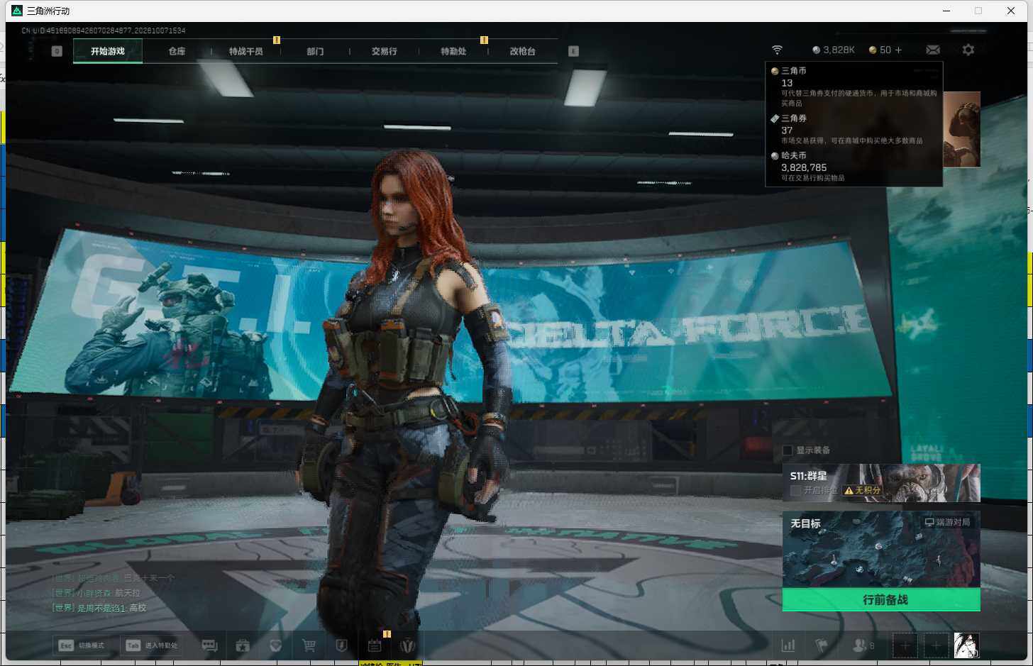Click the 3,828K currency balance
Image resolution: width=1033 pixels, height=666 pixels.
pos(834,50)
